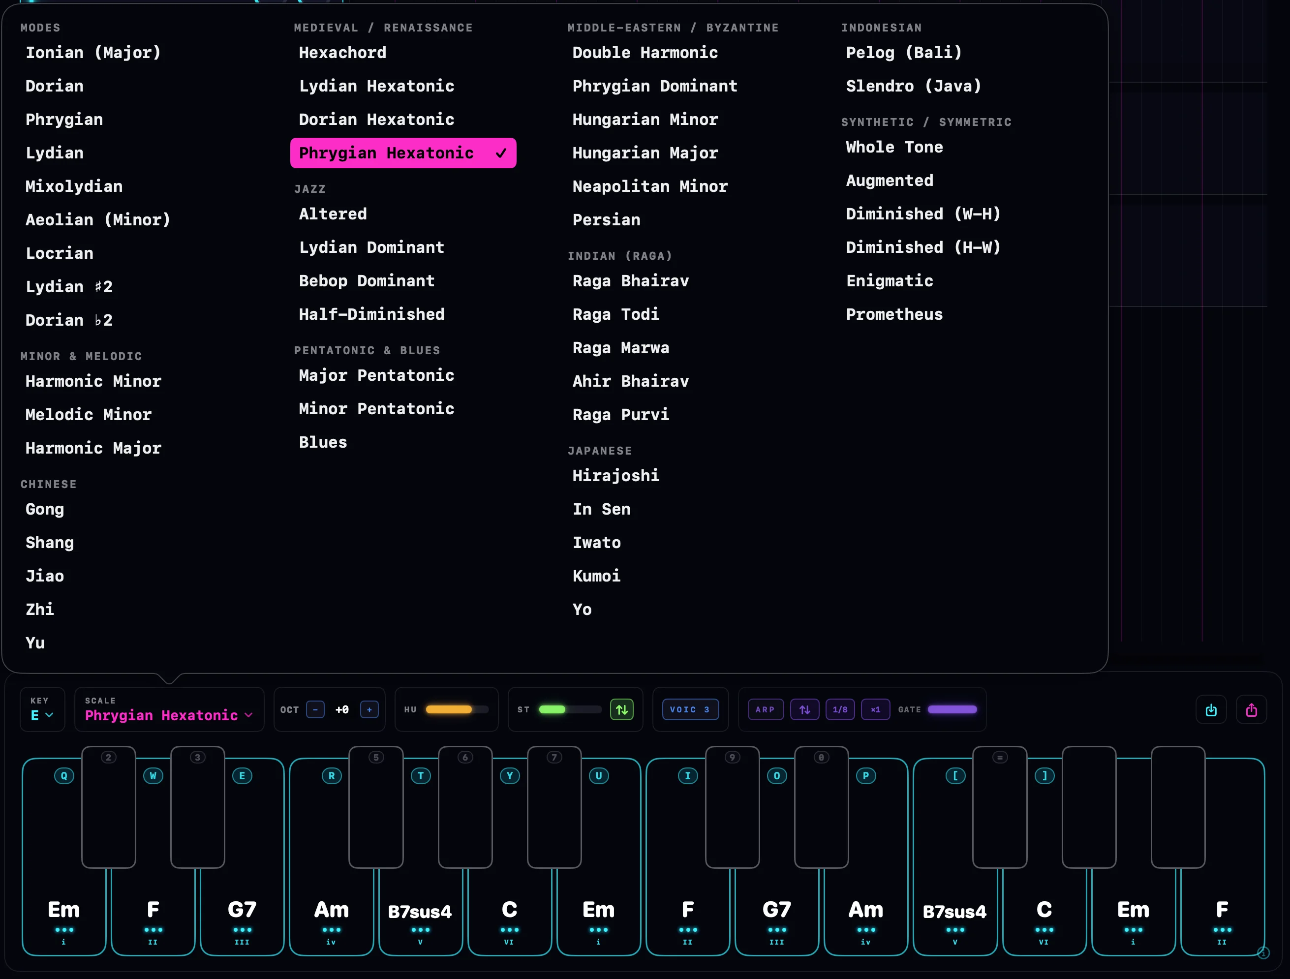Viewport: 1290px width, 979px height.
Task: Click the black key labeled 5
Action: [x=376, y=808]
